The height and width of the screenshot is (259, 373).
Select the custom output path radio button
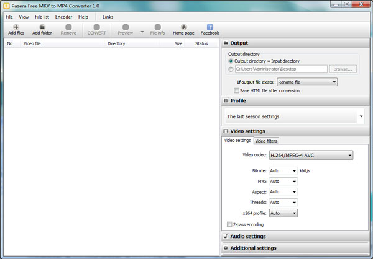click(x=231, y=69)
